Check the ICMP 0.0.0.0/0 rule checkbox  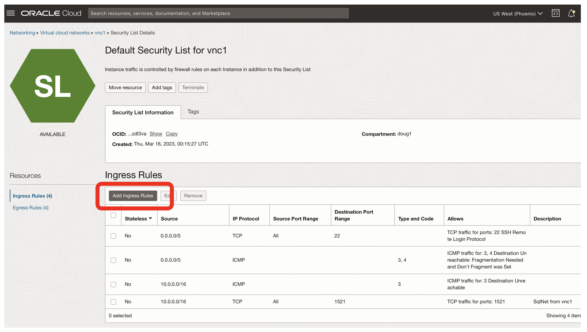[x=113, y=260]
